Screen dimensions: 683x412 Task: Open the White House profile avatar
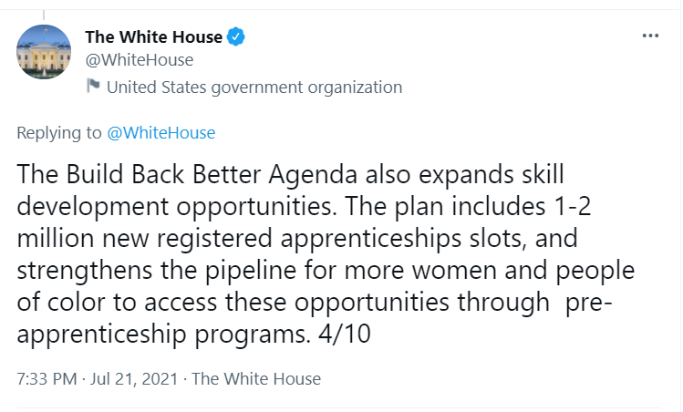pos(44,52)
